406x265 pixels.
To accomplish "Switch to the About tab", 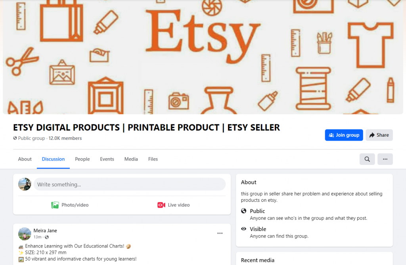I will [x=25, y=159].
